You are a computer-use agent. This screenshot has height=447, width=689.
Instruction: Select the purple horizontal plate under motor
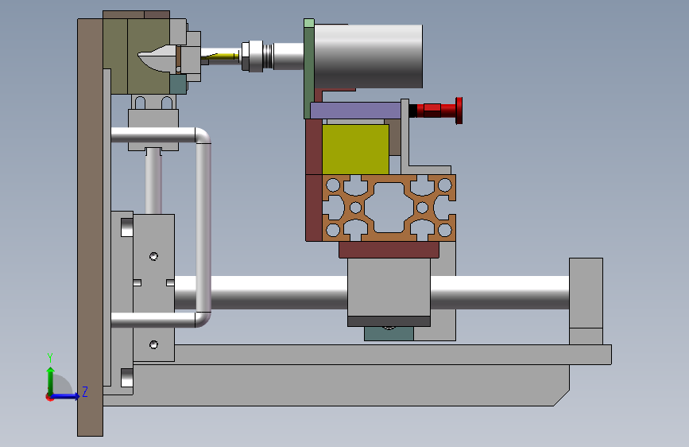tap(355, 110)
